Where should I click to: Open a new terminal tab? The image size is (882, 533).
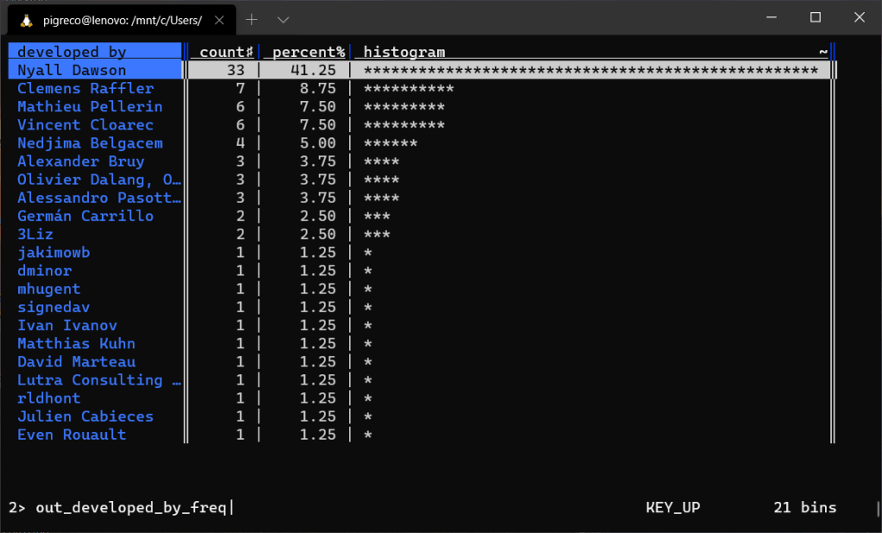coord(252,19)
